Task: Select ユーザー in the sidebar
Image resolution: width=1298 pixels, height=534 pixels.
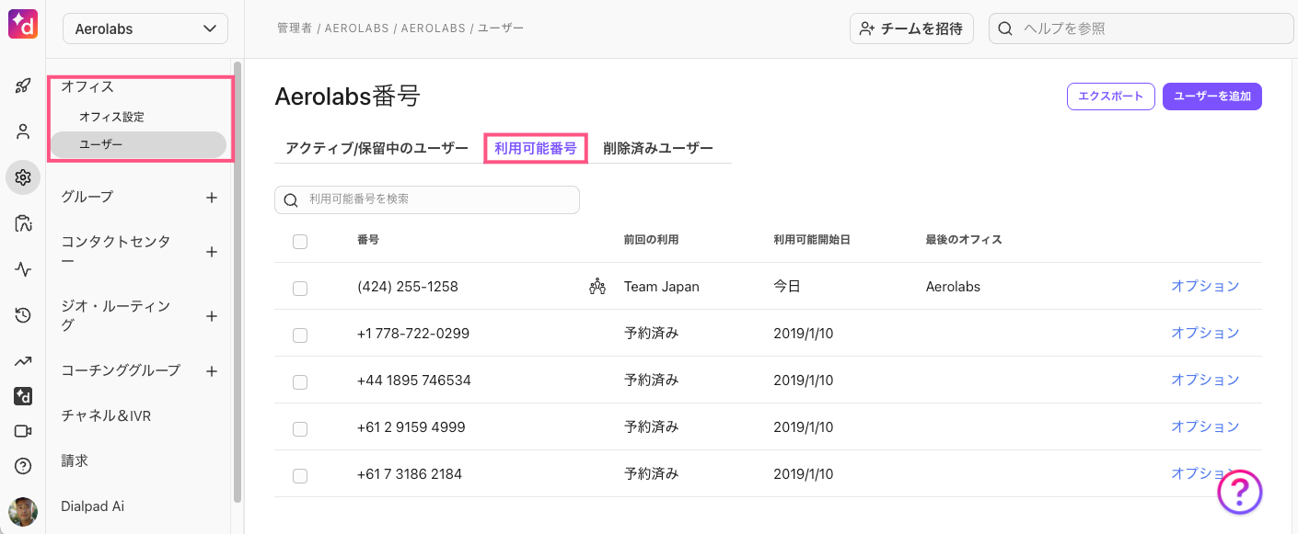Action: [138, 144]
